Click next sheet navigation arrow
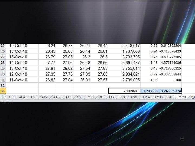Screen dimensions: 195x146 click(9, 97)
